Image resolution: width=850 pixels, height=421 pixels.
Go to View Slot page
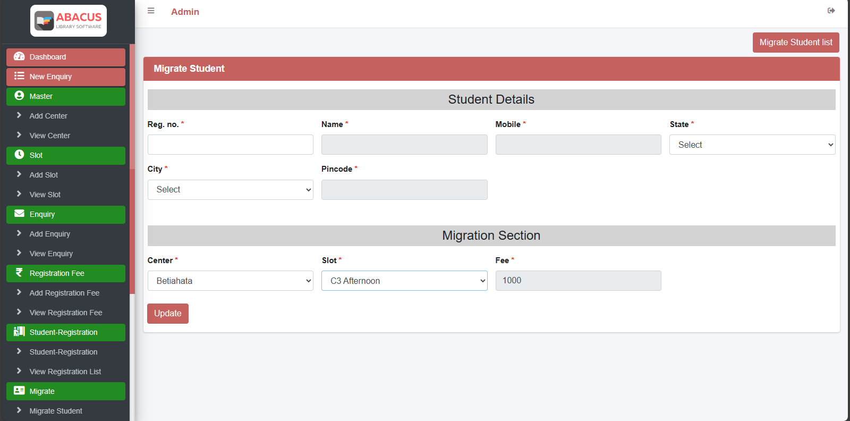(x=45, y=195)
